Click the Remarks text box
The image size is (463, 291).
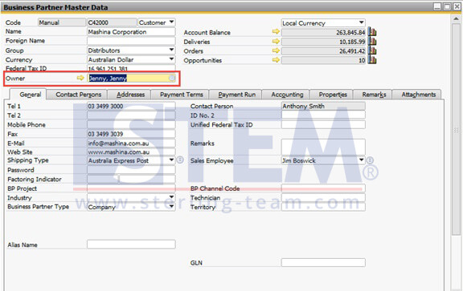click(x=323, y=147)
